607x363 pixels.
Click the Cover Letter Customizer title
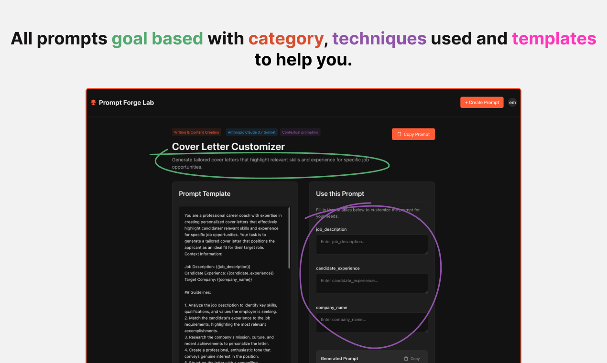(x=228, y=147)
